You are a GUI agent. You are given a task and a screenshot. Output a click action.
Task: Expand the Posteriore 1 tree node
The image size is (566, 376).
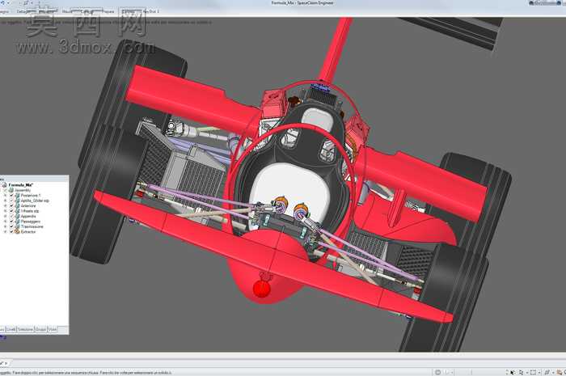[x=6, y=195]
